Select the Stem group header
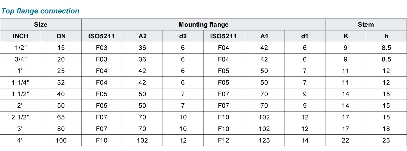The height and width of the screenshot is (151, 407). 366,25
